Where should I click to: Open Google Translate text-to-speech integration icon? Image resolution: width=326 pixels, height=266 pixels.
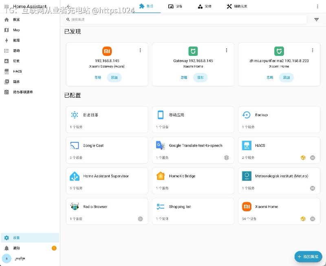161,145
